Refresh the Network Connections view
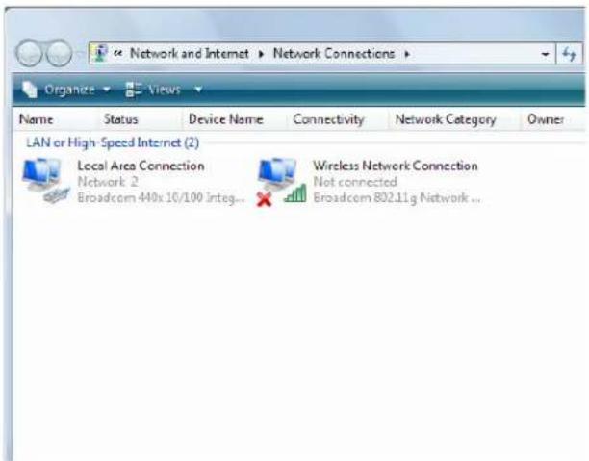The width and height of the screenshot is (589, 461). [570, 54]
